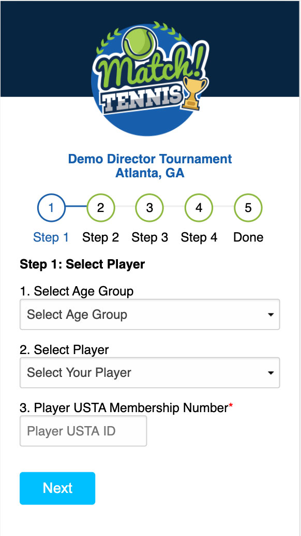The height and width of the screenshot is (536, 301).
Task: Open the Select Your Player dropdown
Action: click(x=150, y=373)
